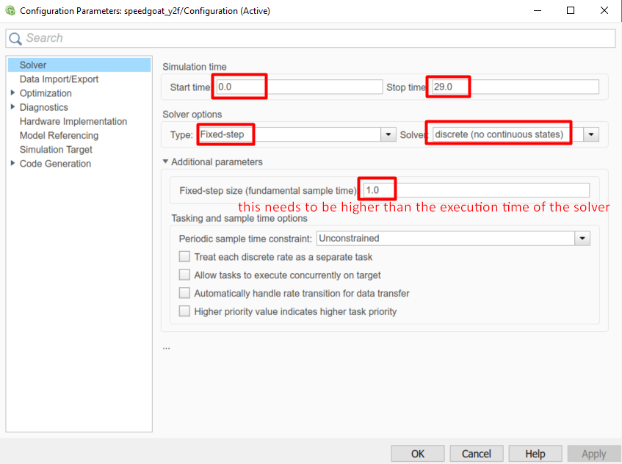This screenshot has width=622, height=464.
Task: Click the OK button
Action: (x=417, y=454)
